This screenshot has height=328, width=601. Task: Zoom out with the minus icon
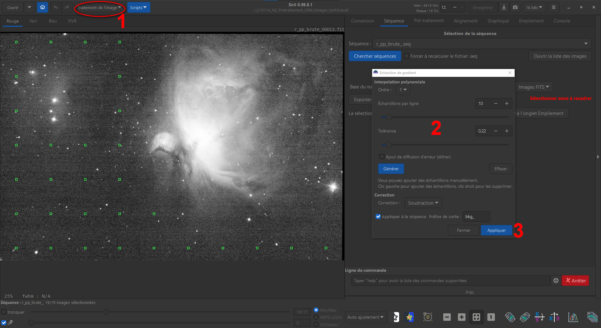447,317
